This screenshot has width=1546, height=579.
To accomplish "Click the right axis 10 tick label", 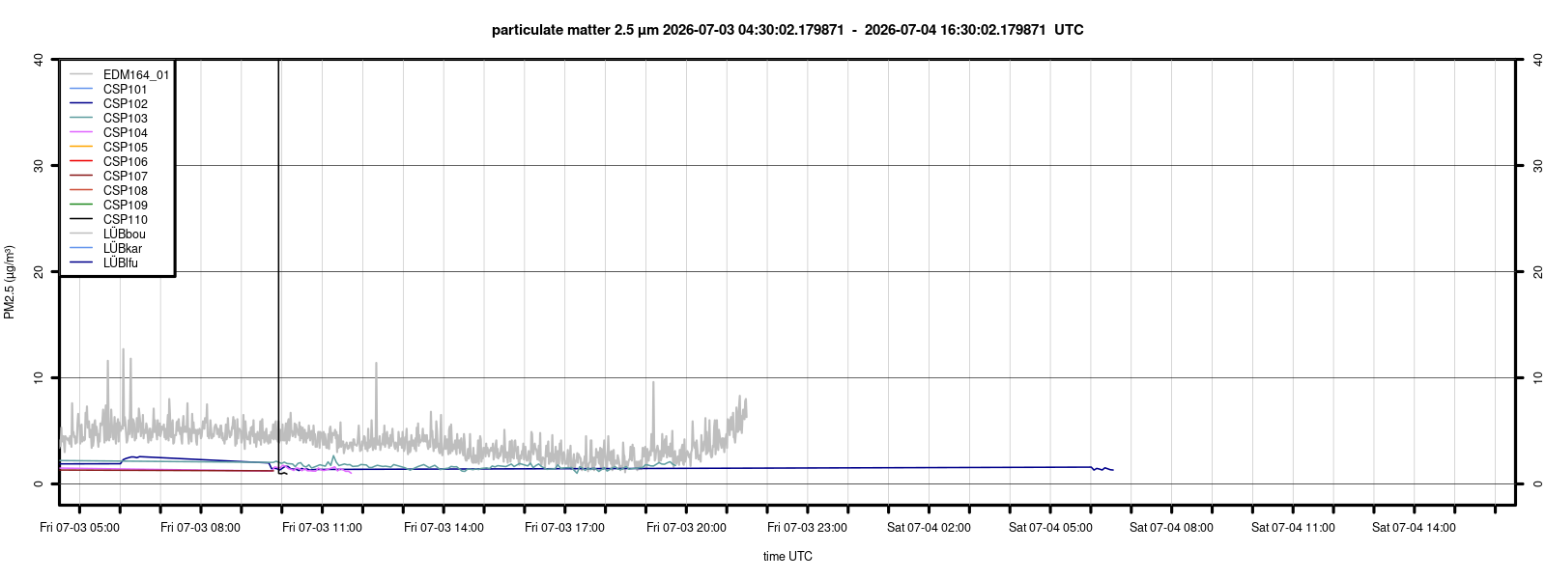I will pyautogui.click(x=1536, y=377).
